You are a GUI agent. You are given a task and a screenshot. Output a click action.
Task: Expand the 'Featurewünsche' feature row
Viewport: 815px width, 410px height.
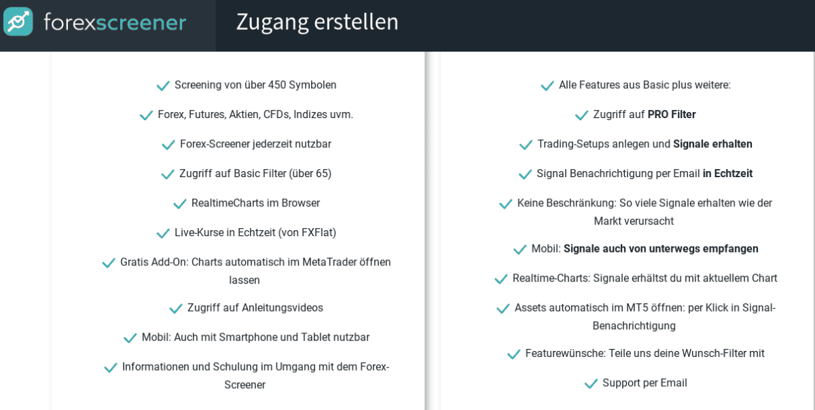(513, 353)
